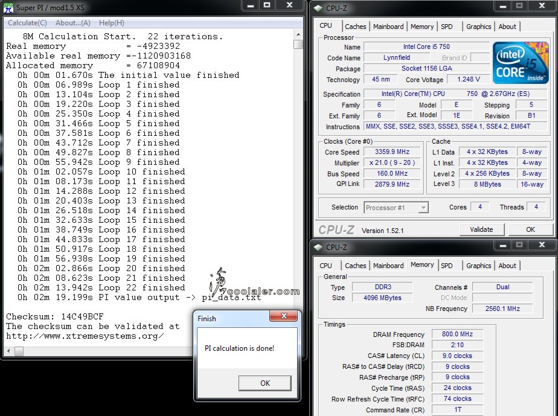The height and width of the screenshot is (416, 558).
Task: Click OK next to Validate in CPU-Z
Action: [530, 229]
